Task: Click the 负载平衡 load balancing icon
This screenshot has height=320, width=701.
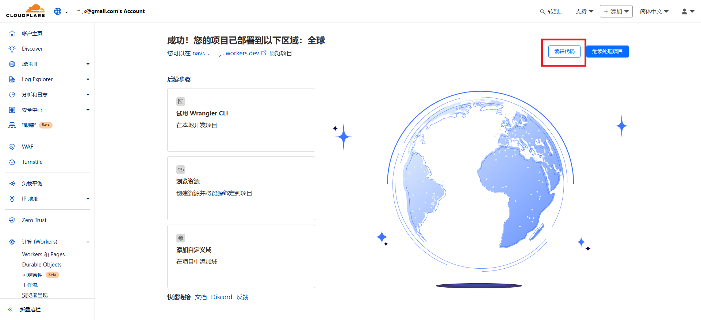Action: tap(12, 183)
